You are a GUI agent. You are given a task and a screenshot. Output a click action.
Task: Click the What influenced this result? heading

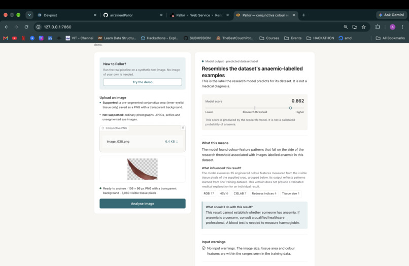tap(221, 168)
